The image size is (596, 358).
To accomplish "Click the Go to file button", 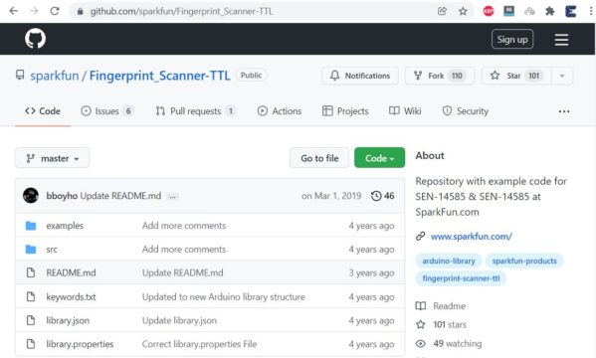I will [319, 158].
